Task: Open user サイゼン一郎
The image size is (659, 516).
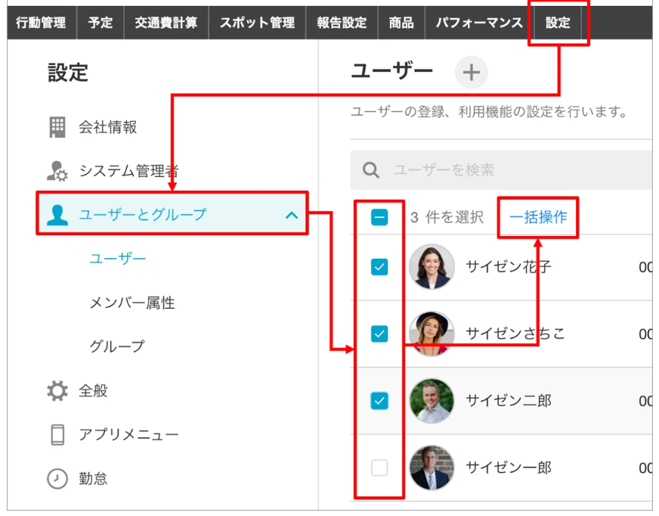Action: tap(509, 468)
